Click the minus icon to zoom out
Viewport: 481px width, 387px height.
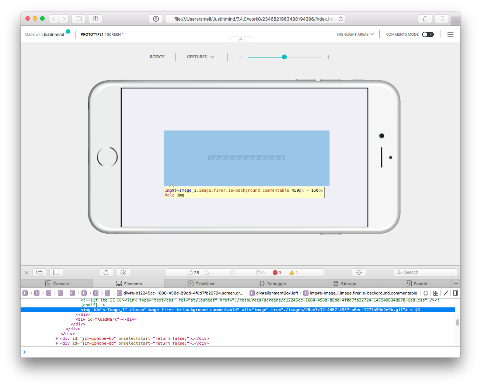(241, 57)
